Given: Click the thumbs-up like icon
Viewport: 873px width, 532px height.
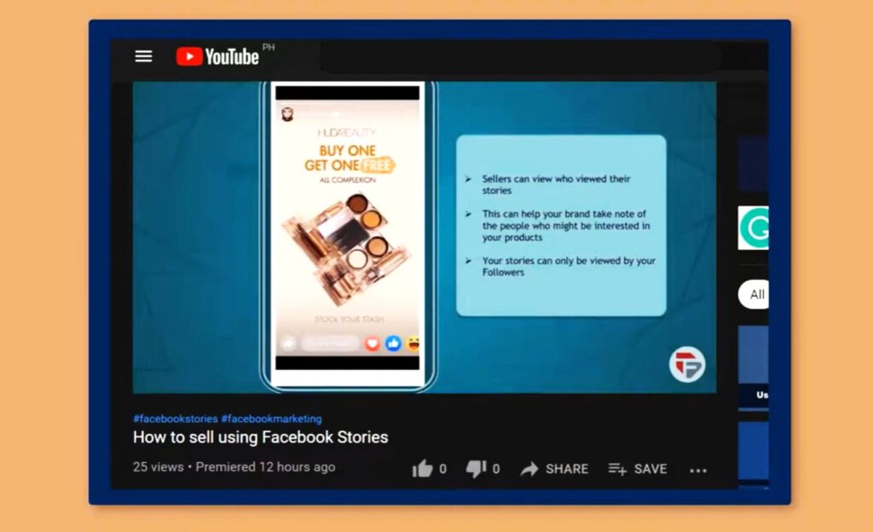Looking at the screenshot, I should [x=422, y=468].
